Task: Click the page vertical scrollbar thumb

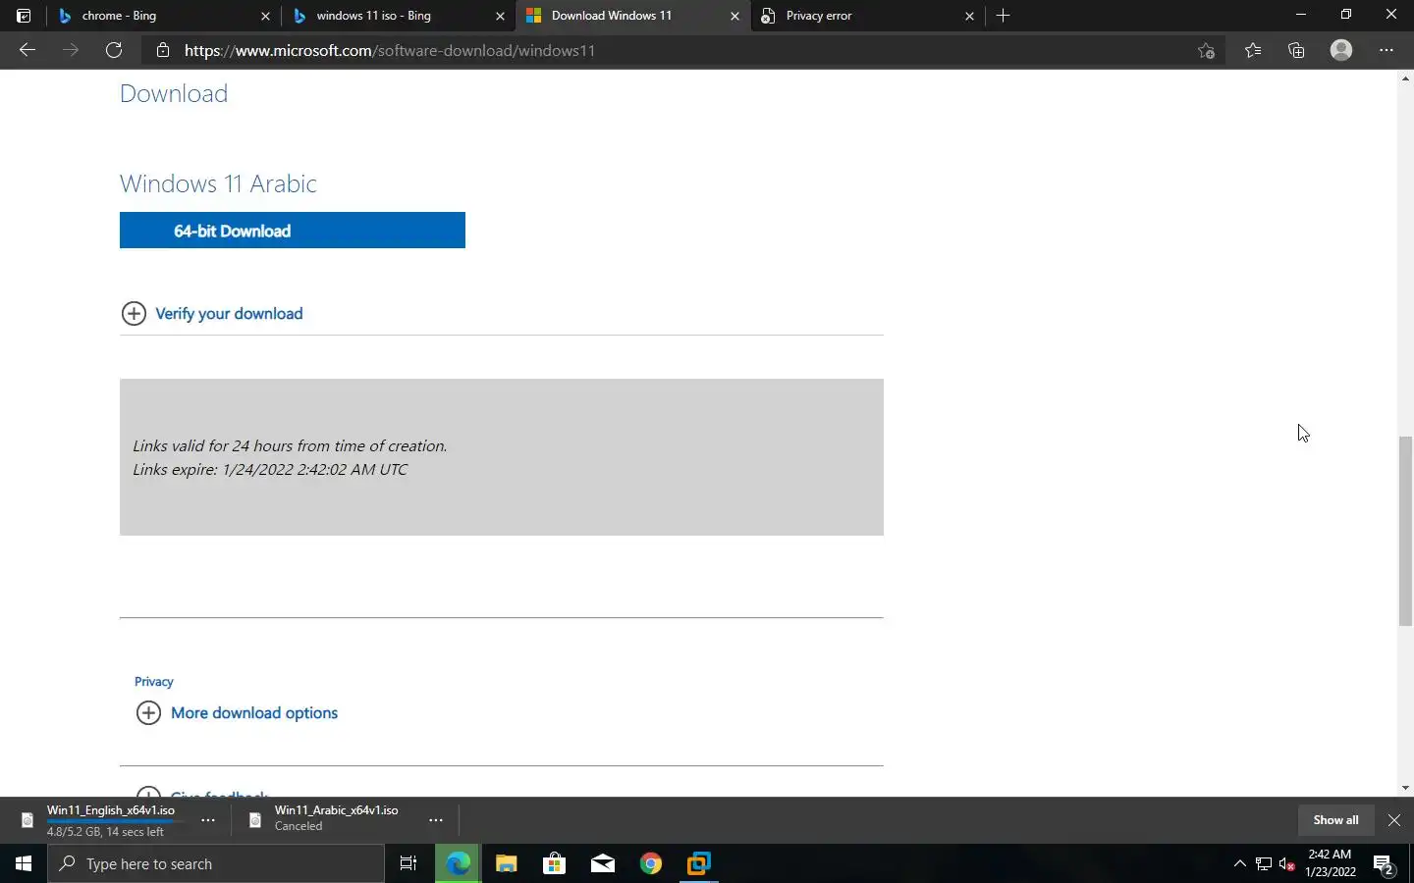Action: coord(1405,531)
